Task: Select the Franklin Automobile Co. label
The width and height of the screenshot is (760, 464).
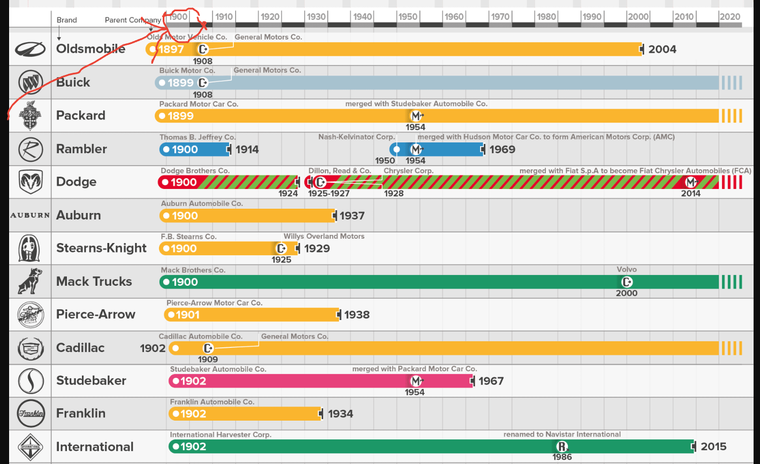Action: pyautogui.click(x=212, y=402)
